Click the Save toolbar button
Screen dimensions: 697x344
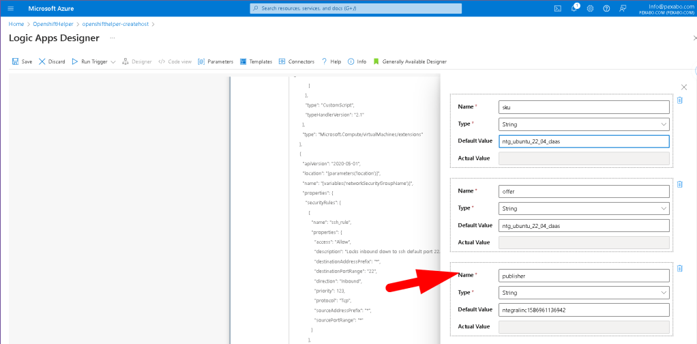[x=22, y=61]
